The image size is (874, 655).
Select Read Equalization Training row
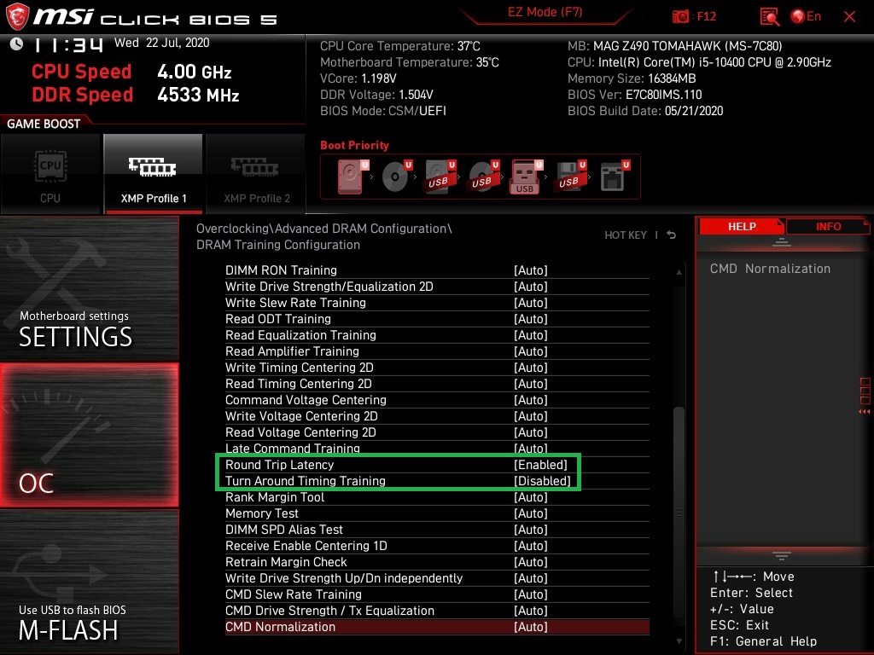(437, 334)
